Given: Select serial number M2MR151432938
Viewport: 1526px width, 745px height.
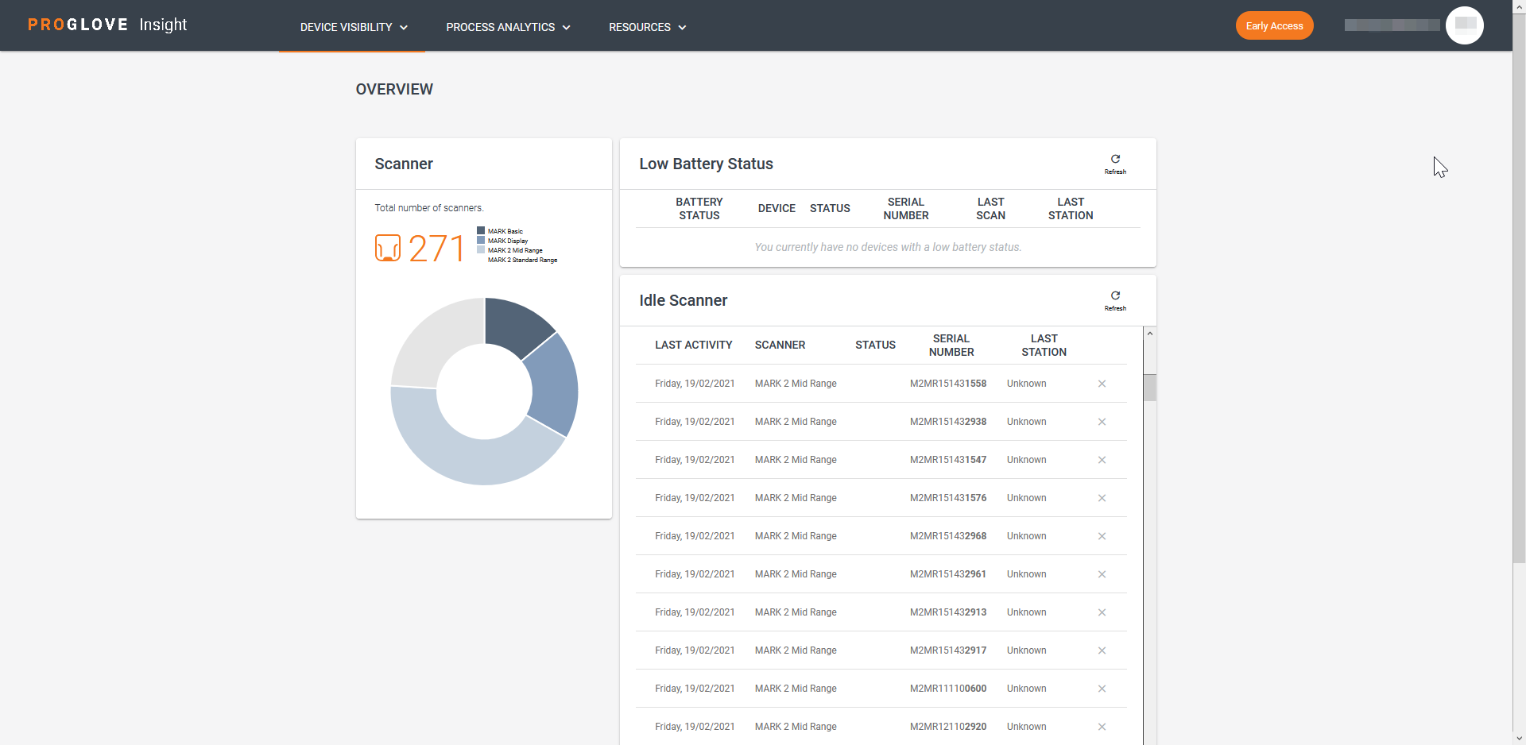Looking at the screenshot, I should tap(948, 422).
